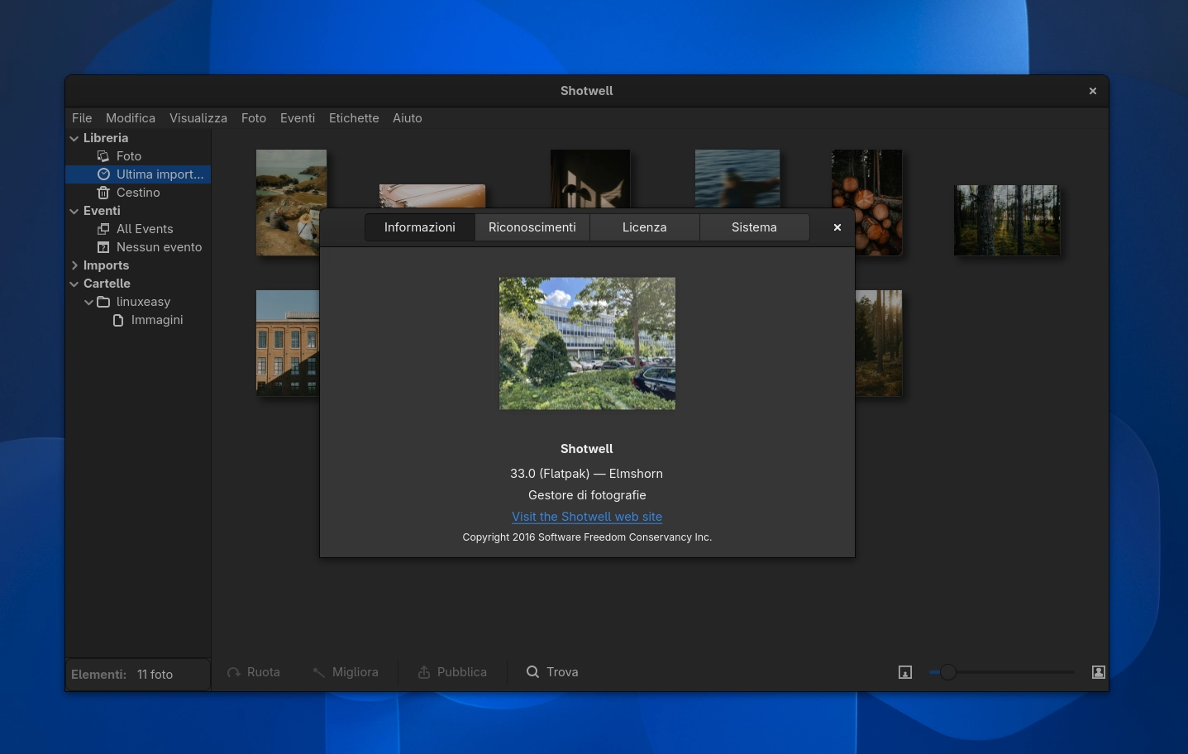Collapse the Cartelle section
The width and height of the screenshot is (1188, 754).
74,284
